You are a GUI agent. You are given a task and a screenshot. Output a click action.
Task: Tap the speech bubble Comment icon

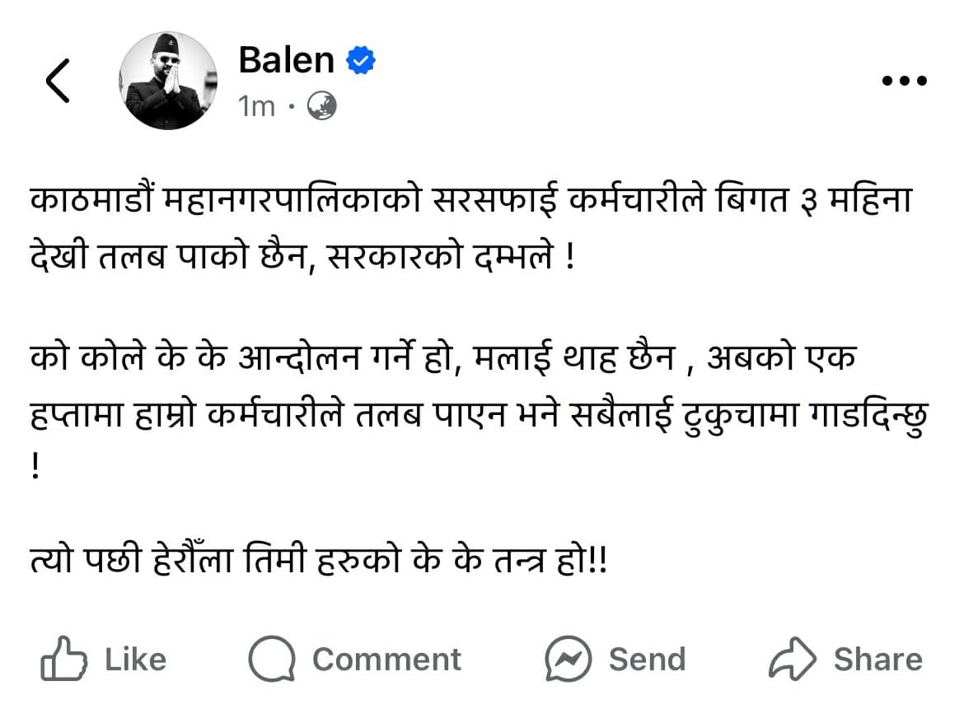[272, 659]
